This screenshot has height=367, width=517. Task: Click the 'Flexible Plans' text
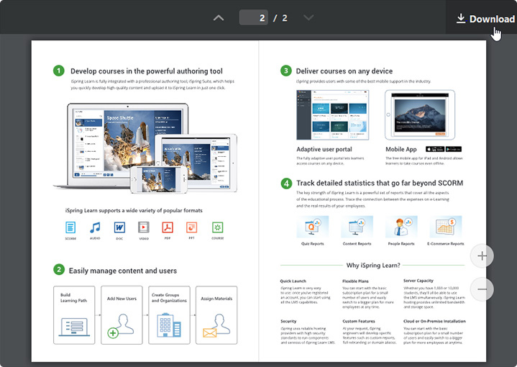(355, 281)
